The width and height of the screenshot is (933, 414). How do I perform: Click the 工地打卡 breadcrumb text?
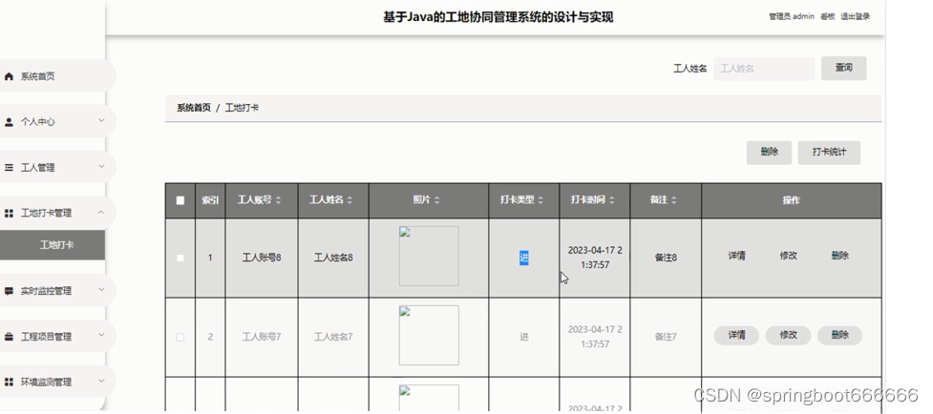click(x=242, y=108)
